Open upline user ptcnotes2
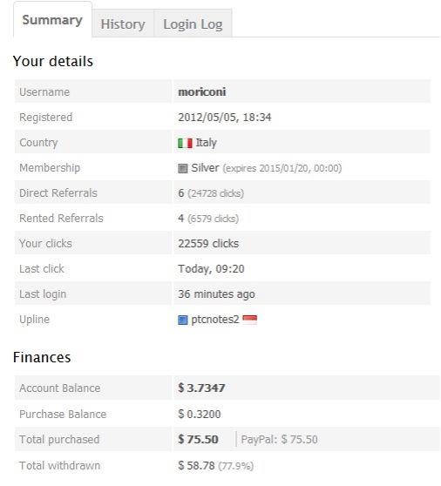441x486 pixels. (215, 320)
